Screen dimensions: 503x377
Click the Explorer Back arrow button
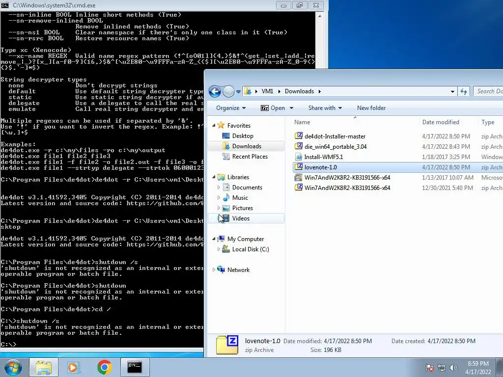(215, 92)
